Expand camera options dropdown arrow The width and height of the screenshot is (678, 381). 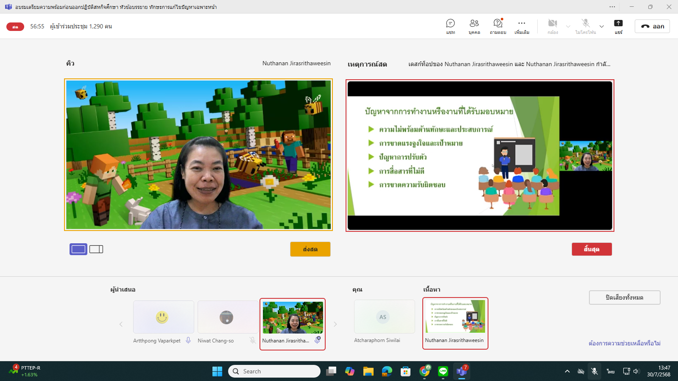[x=568, y=26]
